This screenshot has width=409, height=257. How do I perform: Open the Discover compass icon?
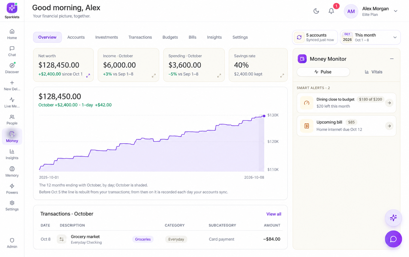pyautogui.click(x=12, y=66)
